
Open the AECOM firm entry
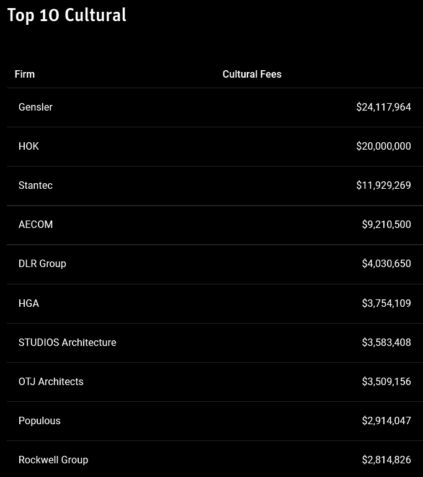tap(35, 224)
